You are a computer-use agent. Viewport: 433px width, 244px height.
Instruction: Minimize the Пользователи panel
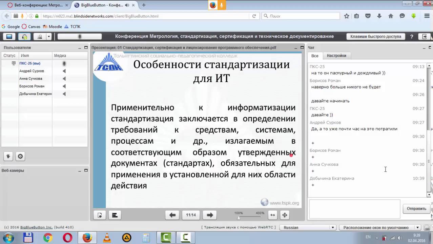(80, 48)
